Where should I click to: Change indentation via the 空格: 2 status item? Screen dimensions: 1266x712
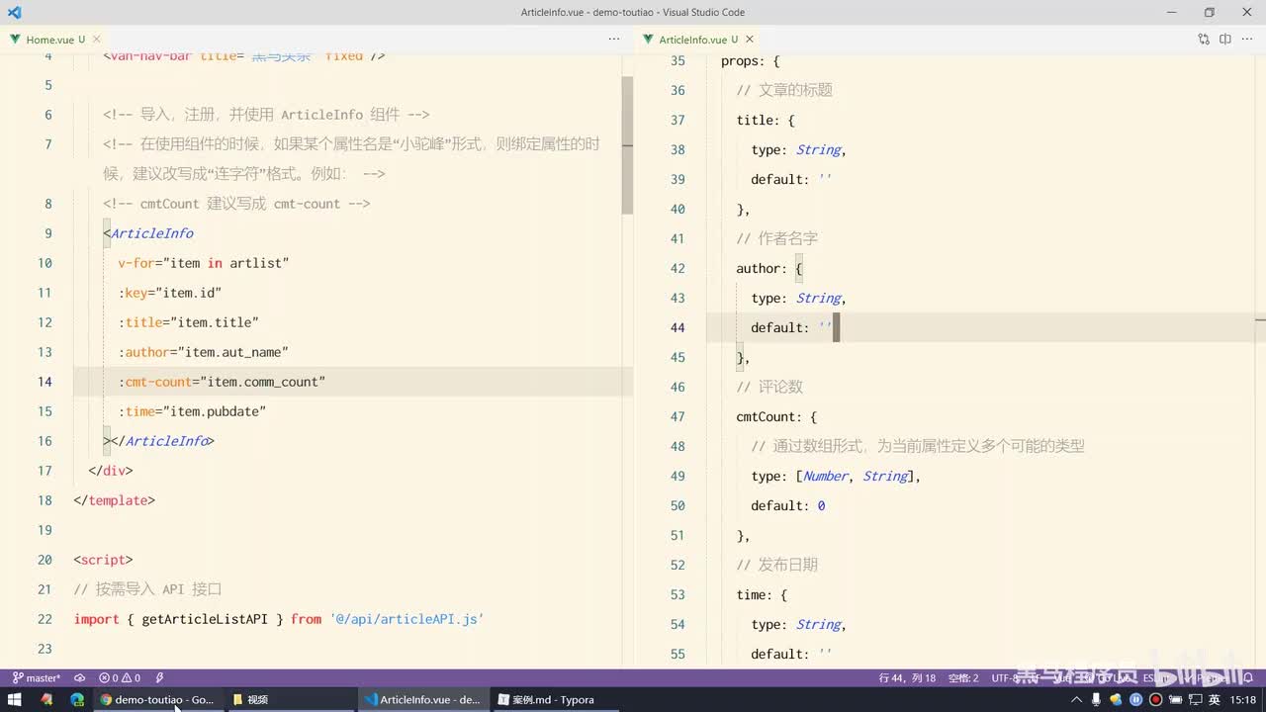tap(963, 678)
